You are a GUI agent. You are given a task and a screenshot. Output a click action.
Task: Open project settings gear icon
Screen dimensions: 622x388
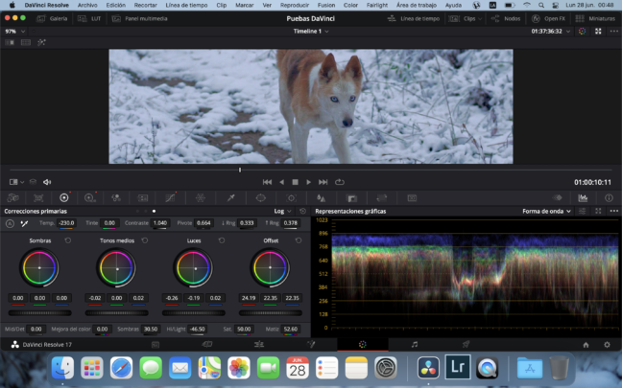click(607, 343)
